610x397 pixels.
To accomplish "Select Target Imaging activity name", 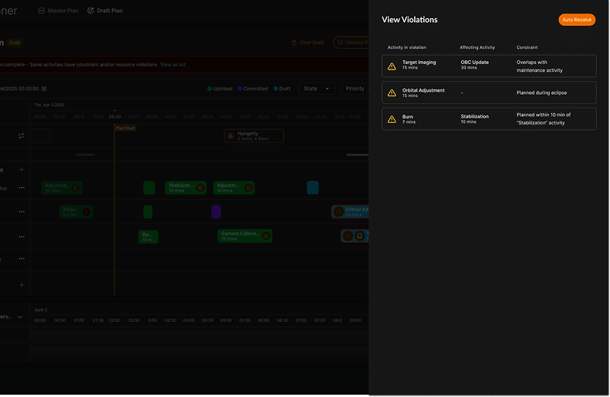I will [x=419, y=63].
